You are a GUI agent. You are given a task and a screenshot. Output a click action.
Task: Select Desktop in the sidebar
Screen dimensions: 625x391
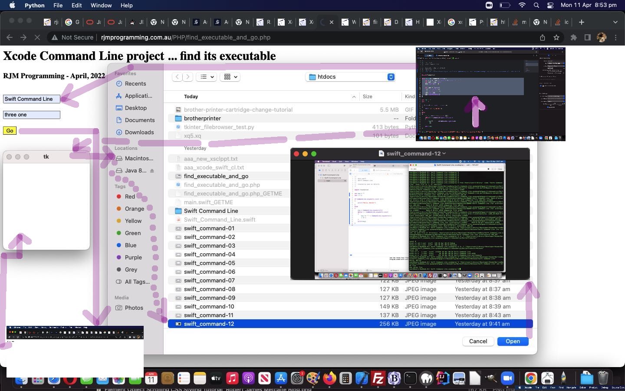click(x=135, y=108)
